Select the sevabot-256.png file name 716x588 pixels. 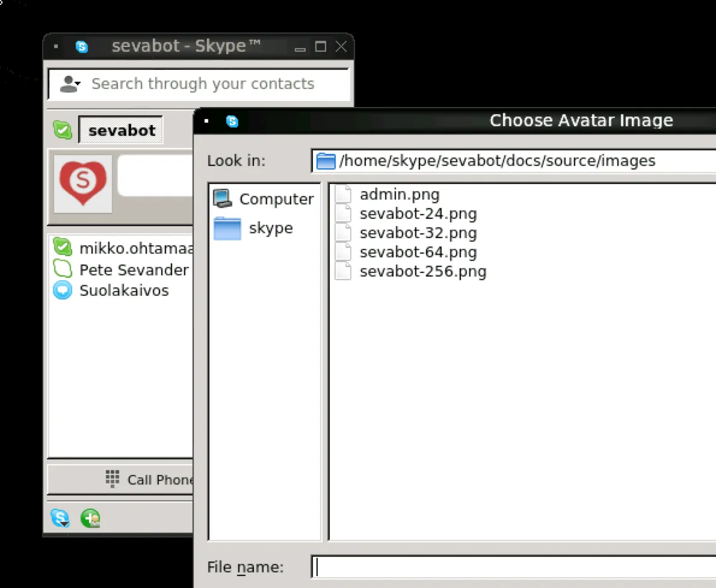(x=424, y=271)
